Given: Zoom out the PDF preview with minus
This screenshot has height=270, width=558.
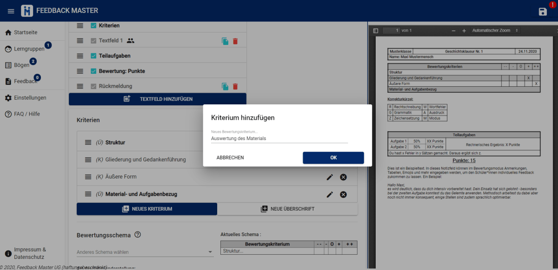Looking at the screenshot, I should tap(453, 30).
